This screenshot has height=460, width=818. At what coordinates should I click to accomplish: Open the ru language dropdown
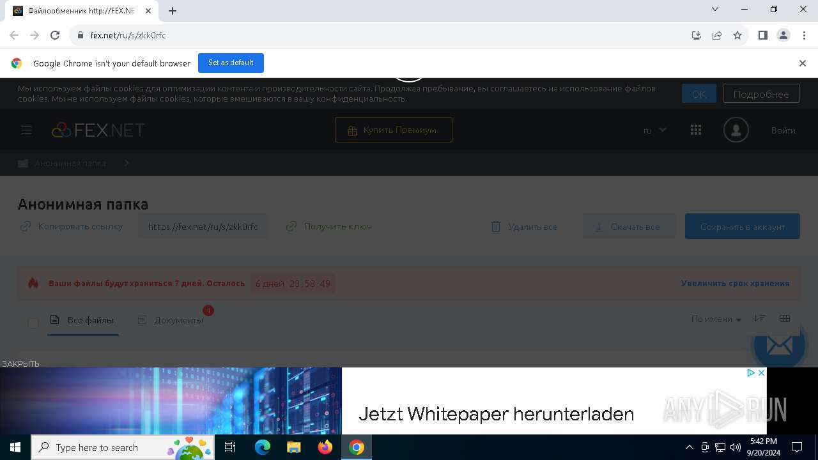pyautogui.click(x=654, y=130)
